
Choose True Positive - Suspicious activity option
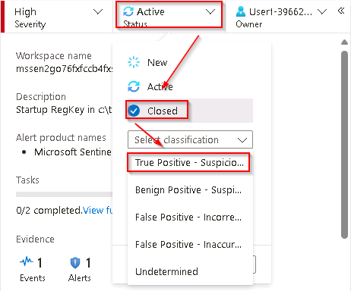click(x=188, y=162)
